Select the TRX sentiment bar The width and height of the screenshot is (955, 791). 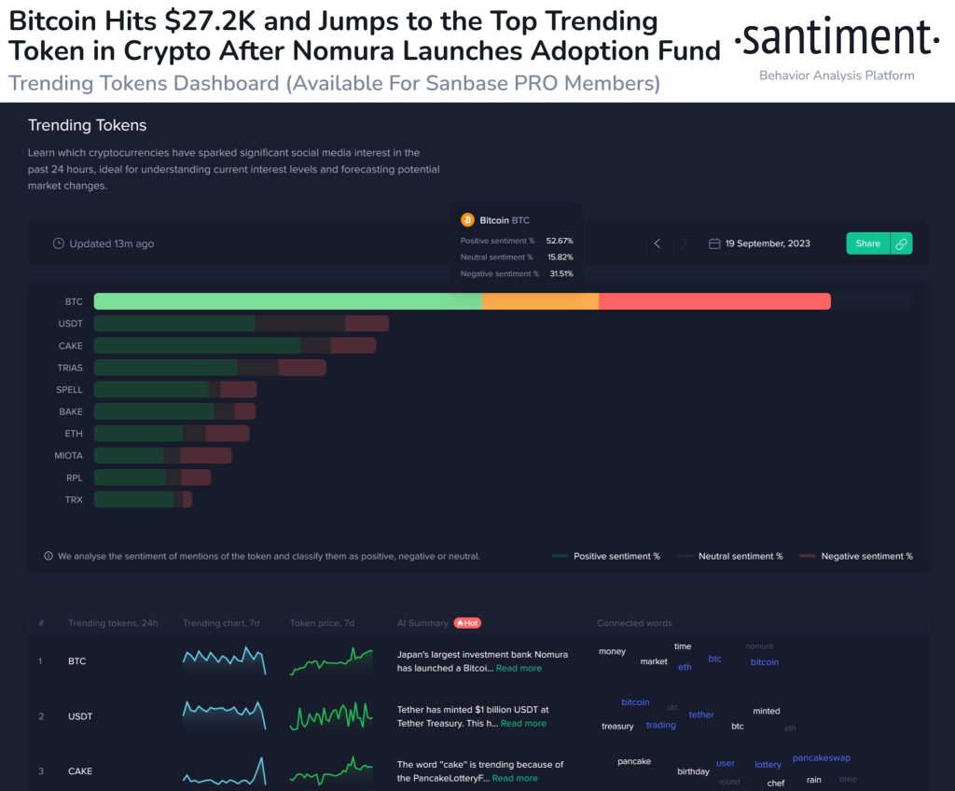(x=143, y=500)
